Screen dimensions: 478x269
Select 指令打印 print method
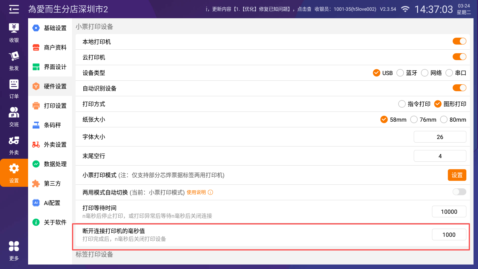tap(402, 104)
